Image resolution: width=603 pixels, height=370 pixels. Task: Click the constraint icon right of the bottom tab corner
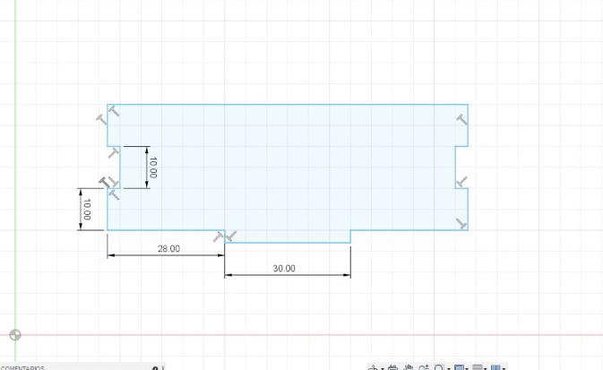click(231, 236)
